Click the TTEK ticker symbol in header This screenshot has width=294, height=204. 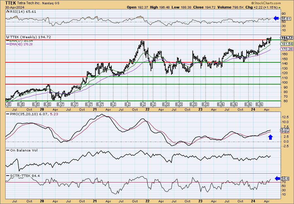pyautogui.click(x=10, y=3)
